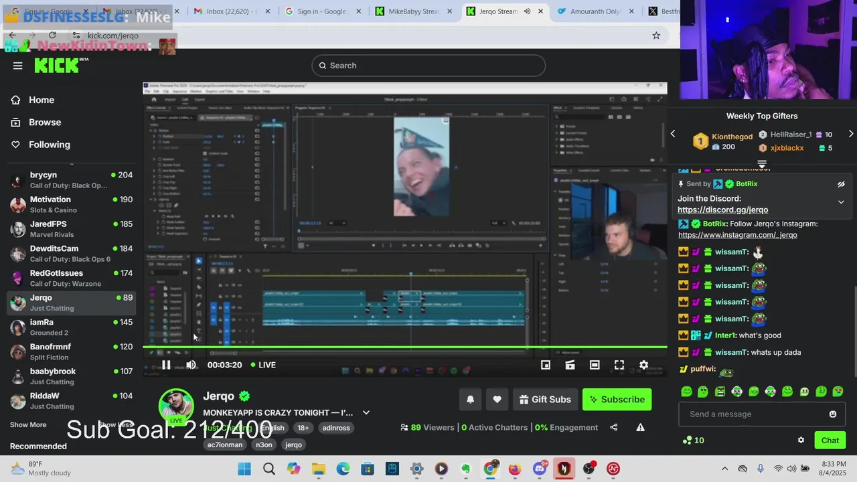Focus the Kick Search field
This screenshot has width=857, height=482.
pyautogui.click(x=428, y=66)
